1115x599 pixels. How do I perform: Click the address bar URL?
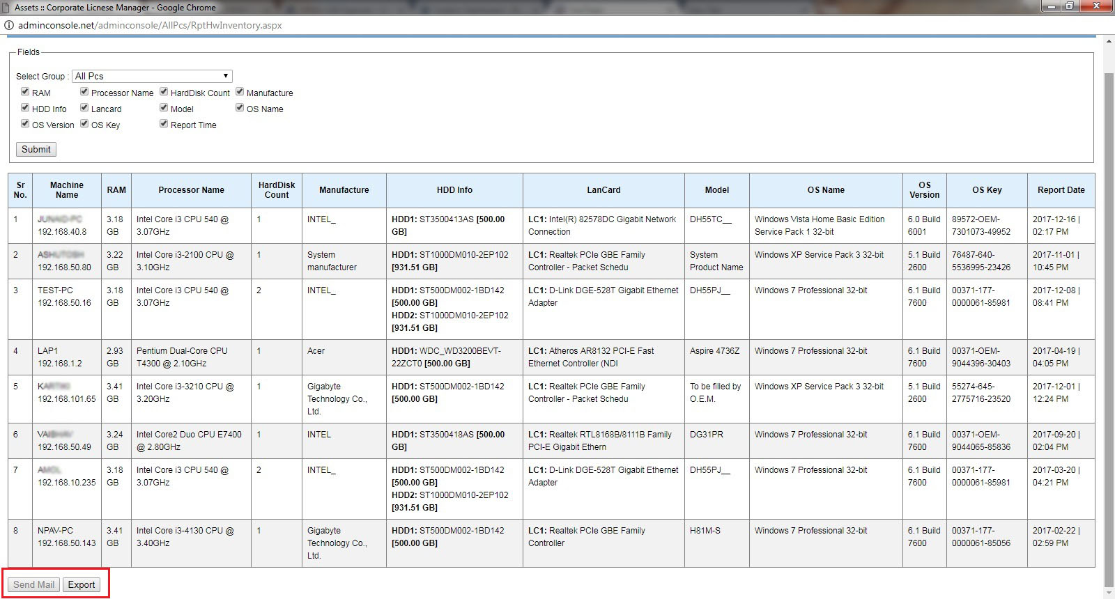pos(150,25)
